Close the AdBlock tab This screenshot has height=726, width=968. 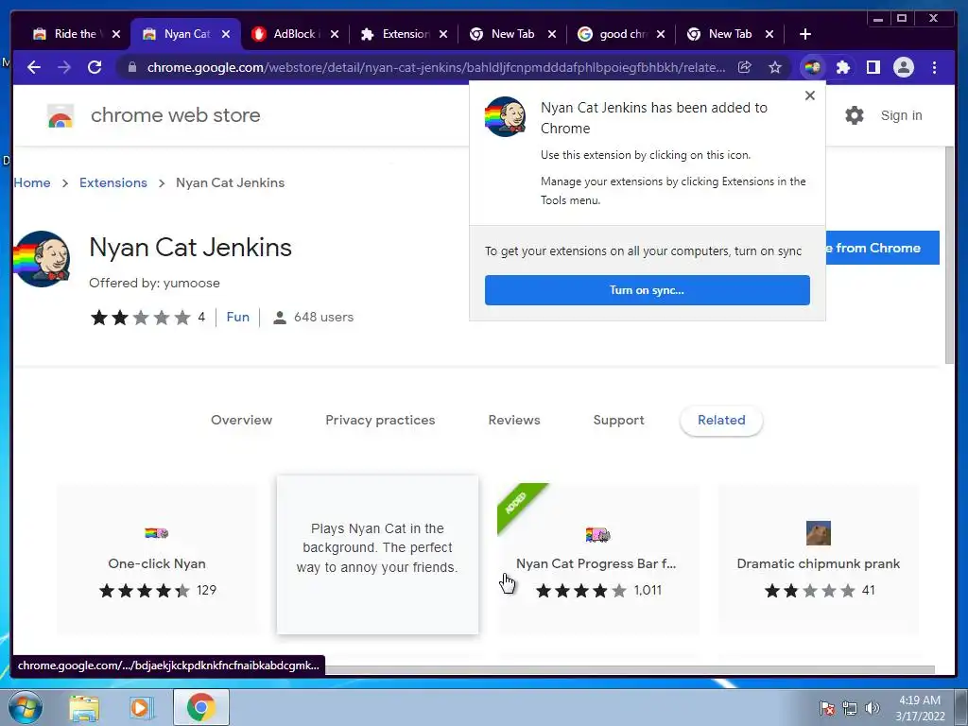[x=334, y=34]
